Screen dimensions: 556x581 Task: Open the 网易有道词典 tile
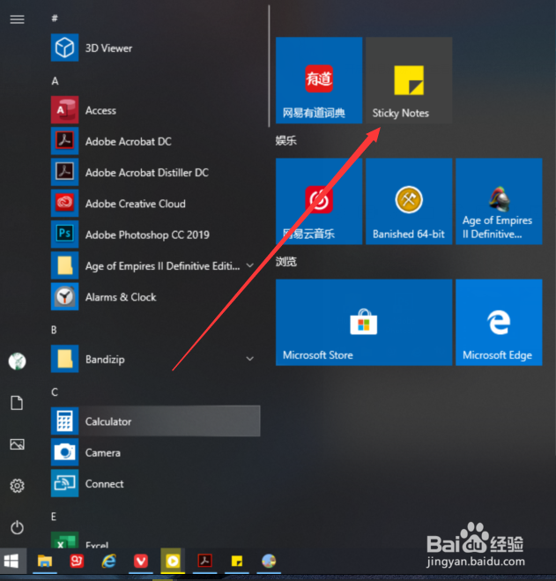click(x=319, y=80)
